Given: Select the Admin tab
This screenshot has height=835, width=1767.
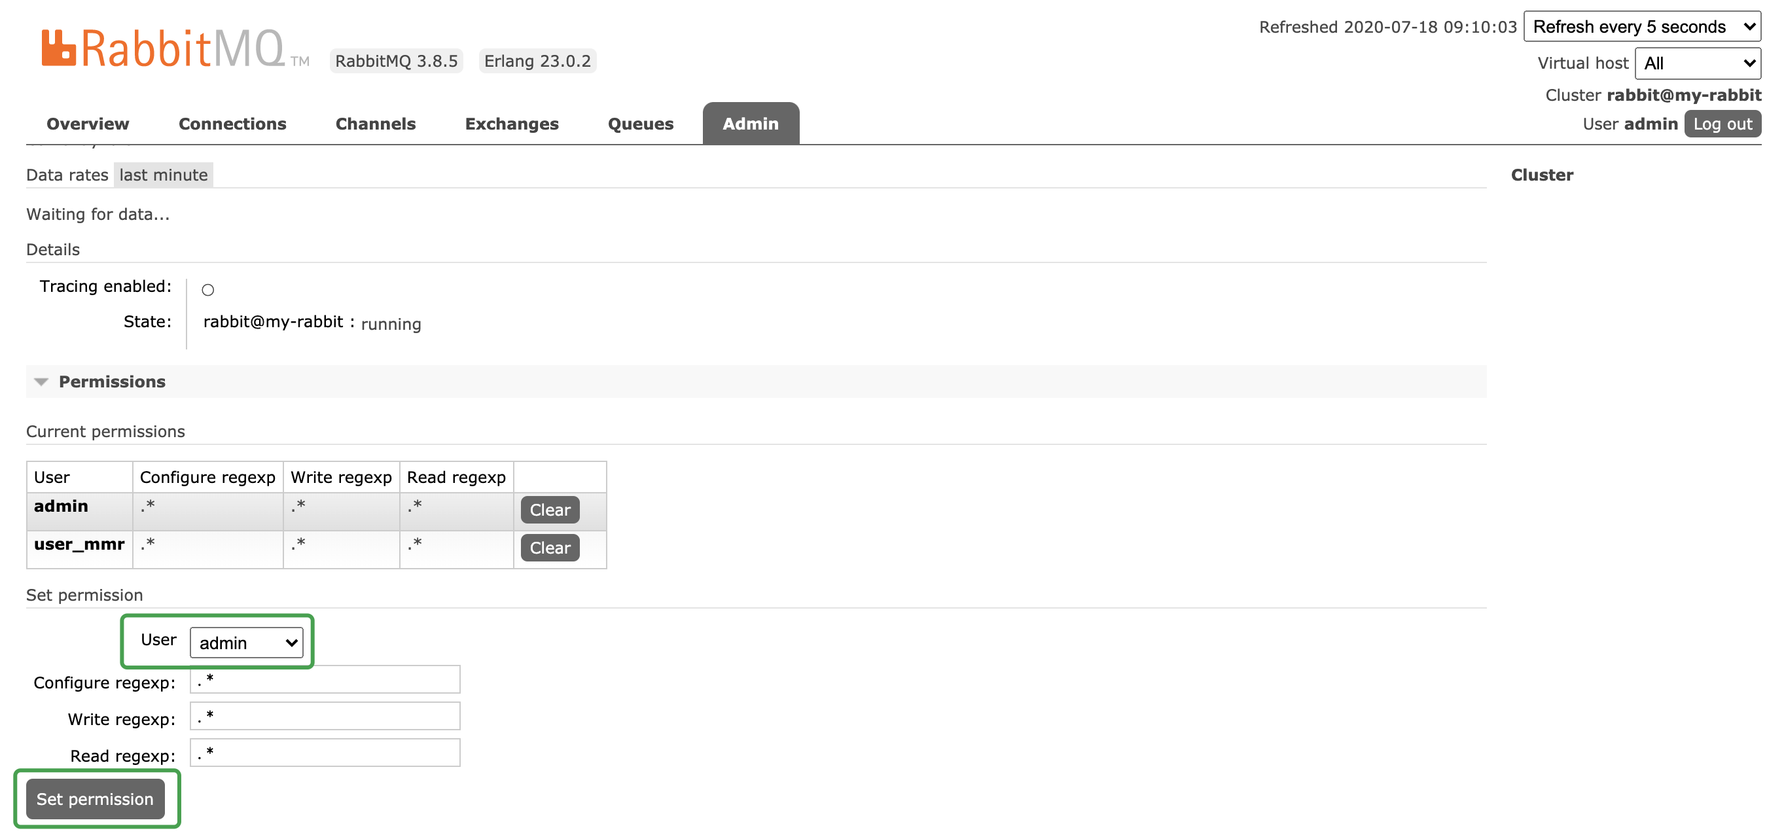Looking at the screenshot, I should click(x=751, y=124).
